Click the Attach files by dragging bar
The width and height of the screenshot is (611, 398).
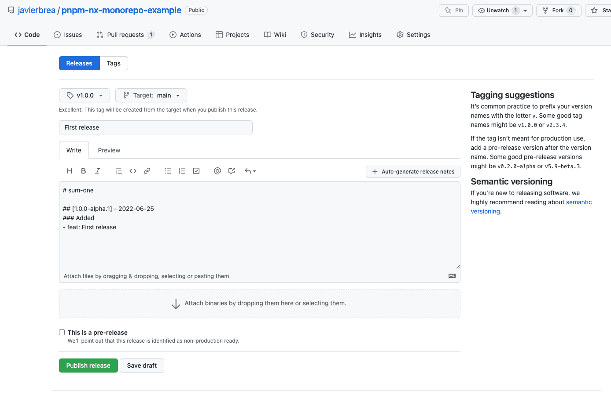click(x=260, y=276)
